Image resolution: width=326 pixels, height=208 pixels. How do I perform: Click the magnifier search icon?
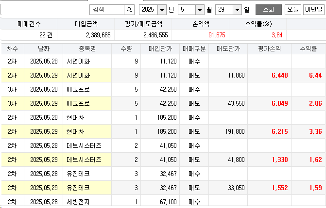pyautogui.click(x=129, y=9)
